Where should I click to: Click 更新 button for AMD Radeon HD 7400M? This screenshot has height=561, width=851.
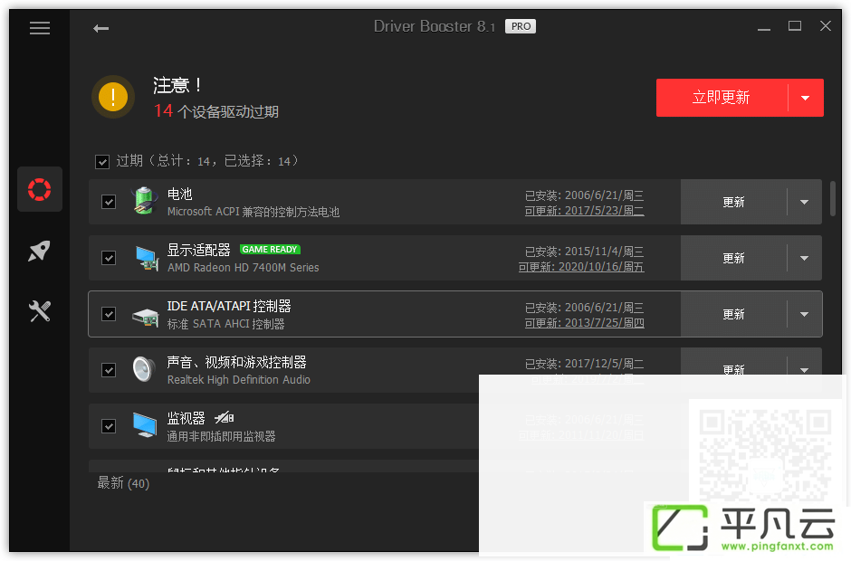tap(734, 258)
